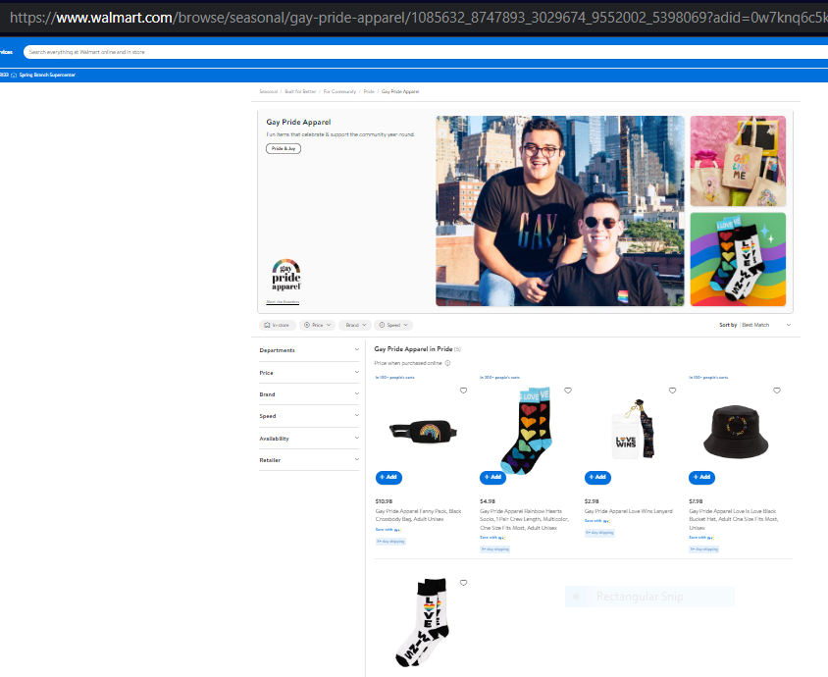Click the Pride & Joy button
This screenshot has height=677, width=828.
coord(284,148)
